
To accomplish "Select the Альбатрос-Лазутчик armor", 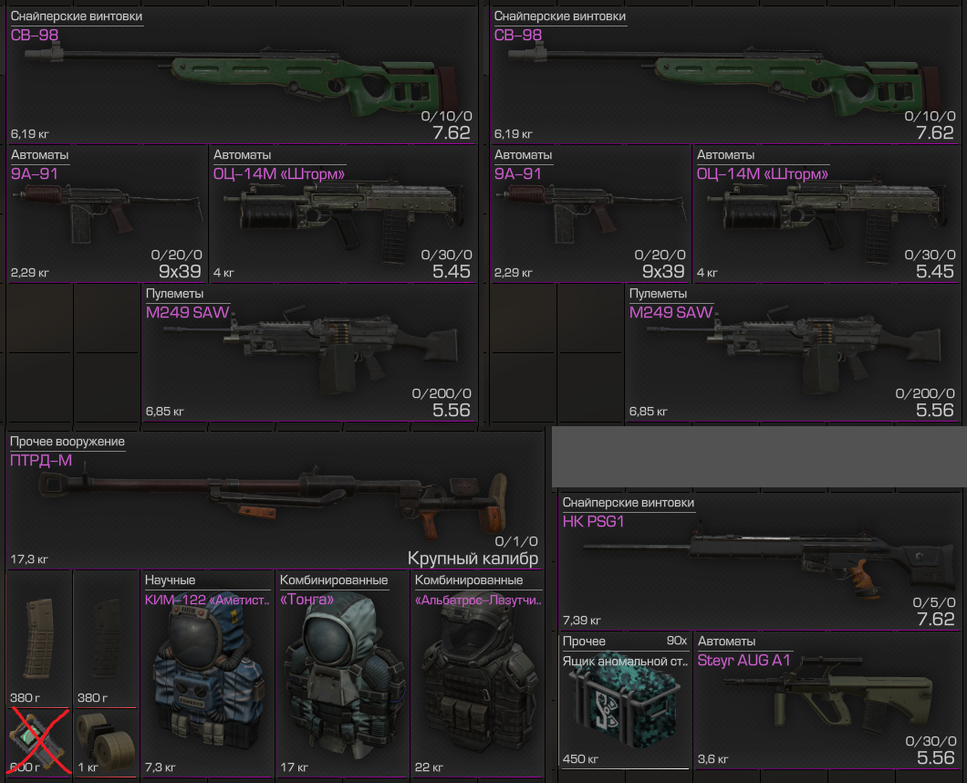I will pyautogui.click(x=478, y=673).
